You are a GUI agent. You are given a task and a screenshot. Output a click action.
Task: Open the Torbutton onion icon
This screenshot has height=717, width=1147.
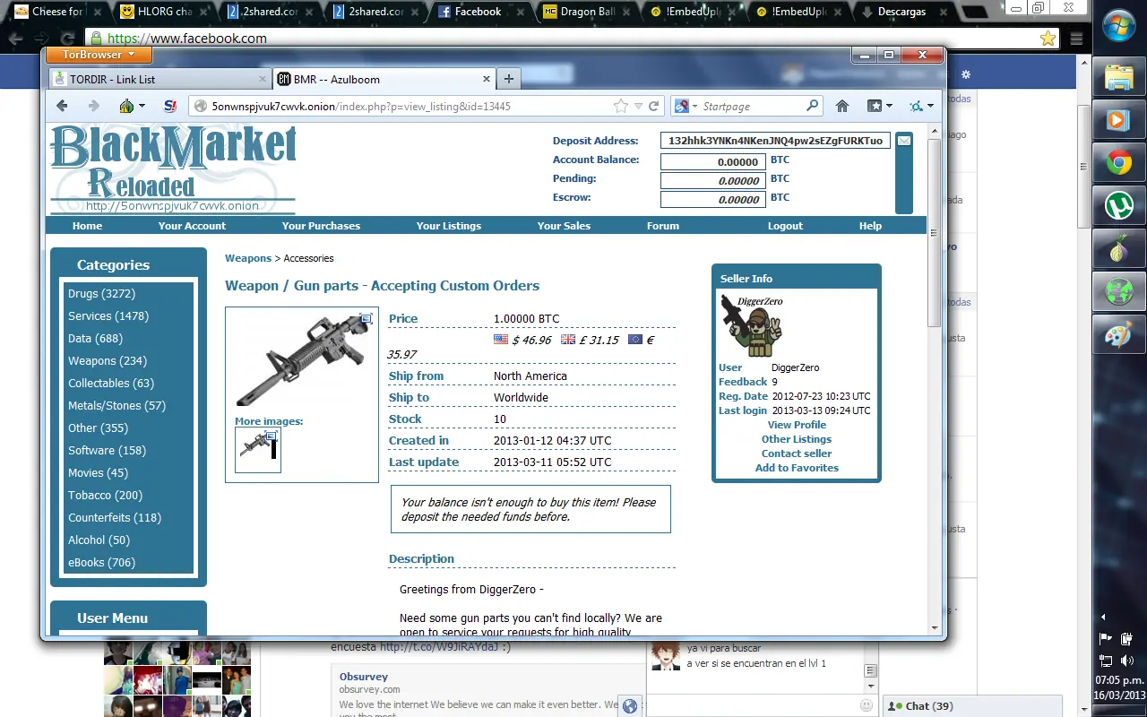(126, 106)
